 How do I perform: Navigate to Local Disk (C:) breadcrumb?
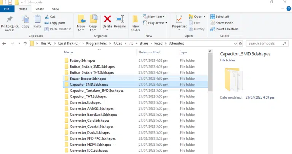(x=69, y=43)
